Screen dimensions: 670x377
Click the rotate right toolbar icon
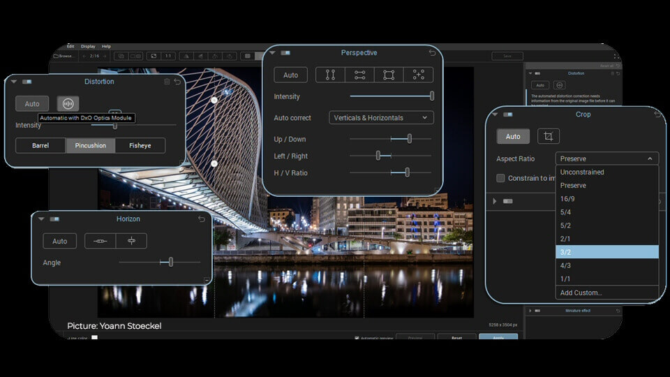230,56
